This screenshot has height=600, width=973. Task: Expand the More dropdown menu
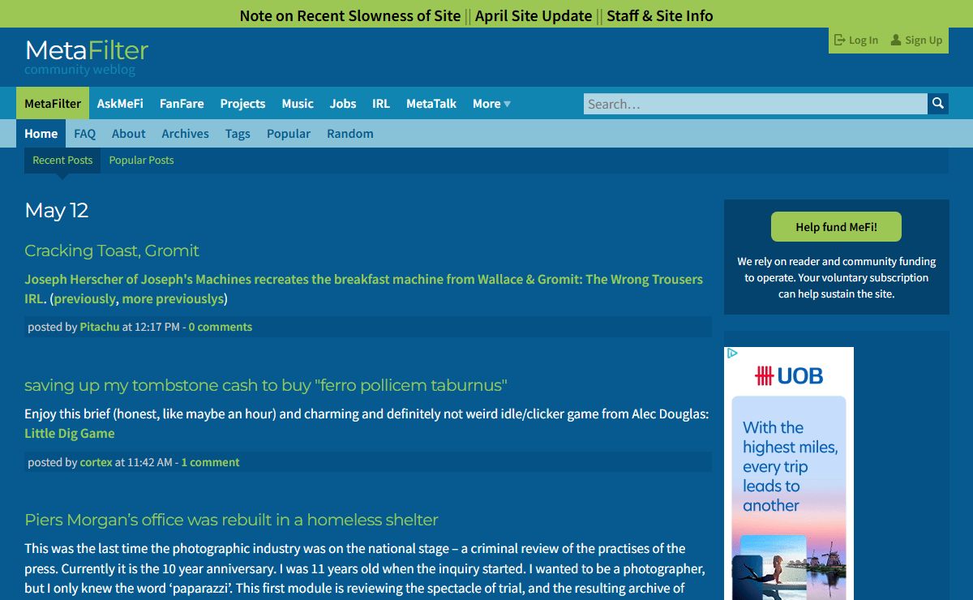pyautogui.click(x=491, y=104)
